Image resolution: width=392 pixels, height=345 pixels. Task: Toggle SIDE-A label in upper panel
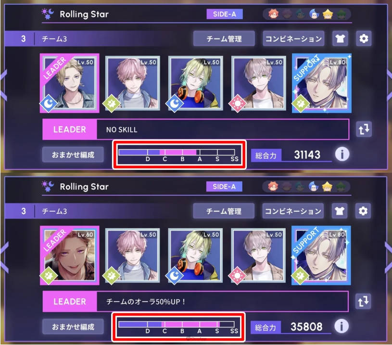[x=225, y=14]
